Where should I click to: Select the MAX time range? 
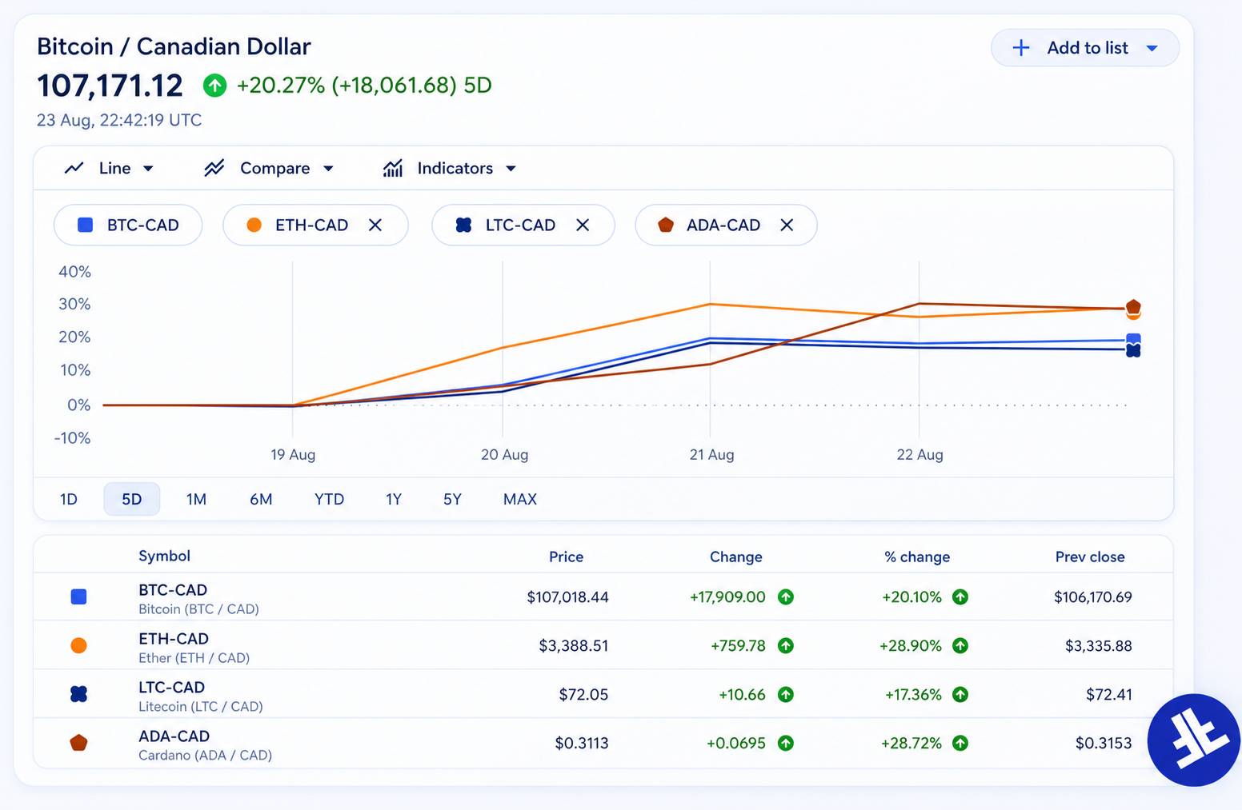520,499
